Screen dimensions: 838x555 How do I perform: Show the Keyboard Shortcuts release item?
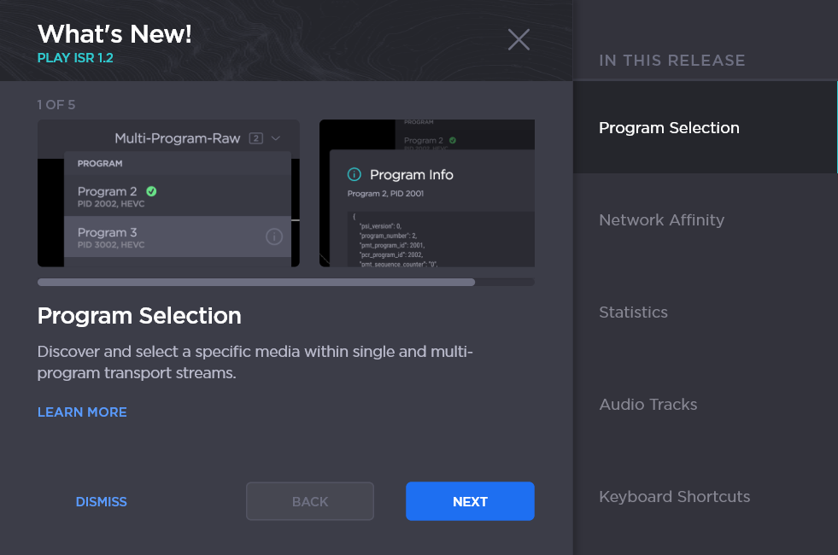click(674, 497)
